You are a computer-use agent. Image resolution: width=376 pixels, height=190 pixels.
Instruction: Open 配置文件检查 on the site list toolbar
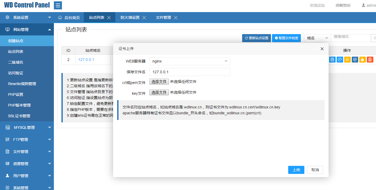tap(286, 38)
